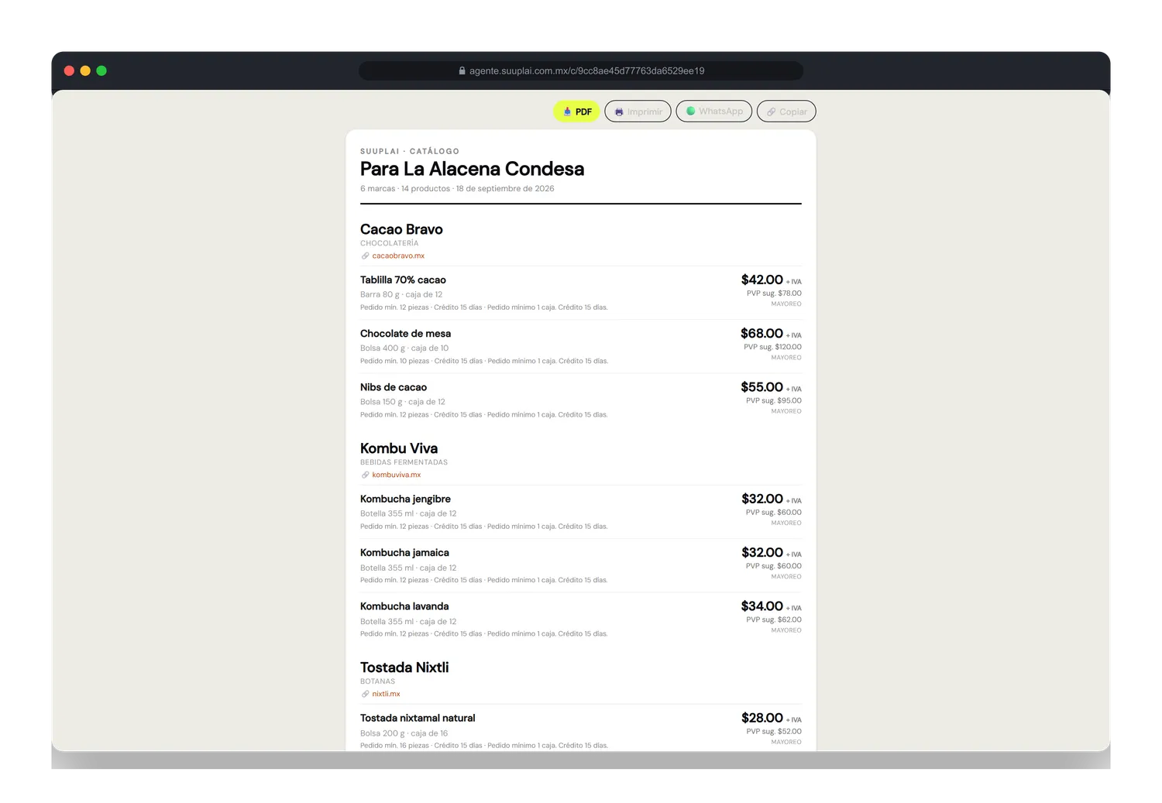Click the Imprimir button
1162x803 pixels.
(x=638, y=112)
